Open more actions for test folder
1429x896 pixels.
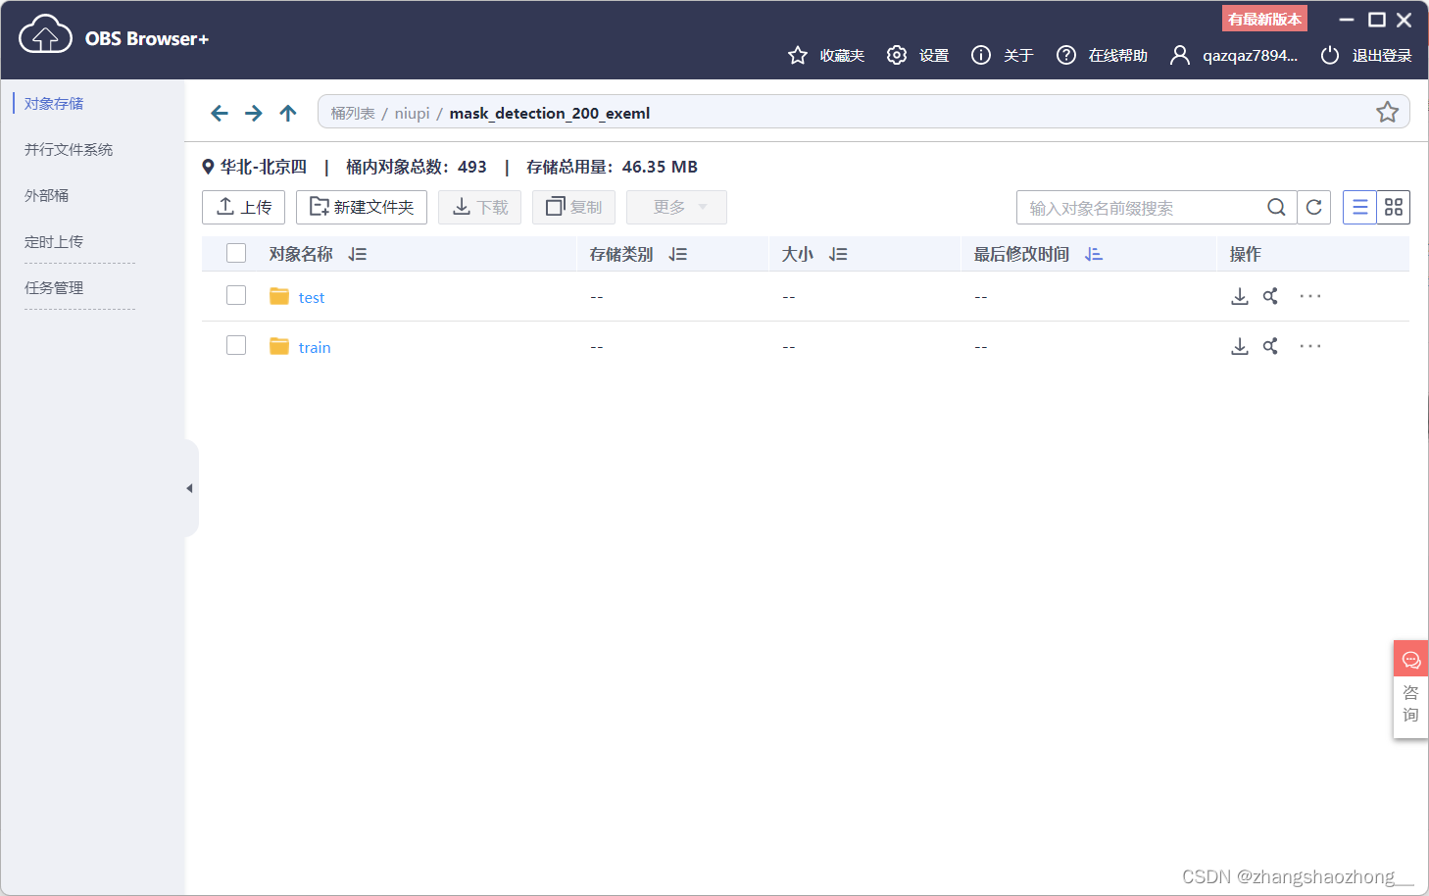[x=1310, y=296]
